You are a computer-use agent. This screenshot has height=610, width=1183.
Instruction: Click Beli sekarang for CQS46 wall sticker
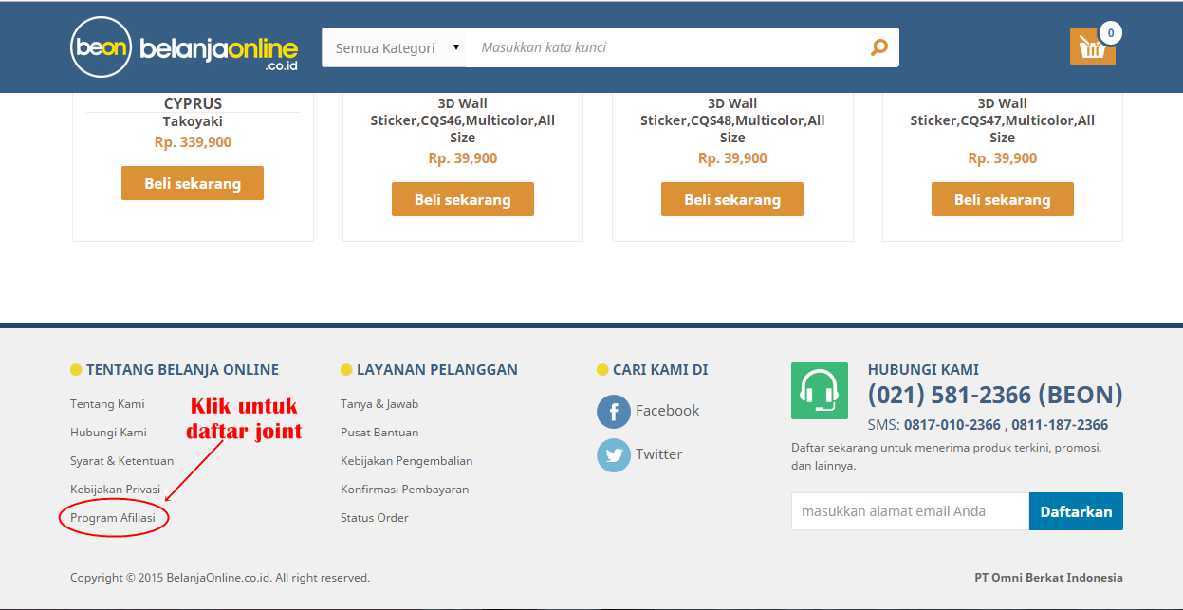(x=462, y=199)
